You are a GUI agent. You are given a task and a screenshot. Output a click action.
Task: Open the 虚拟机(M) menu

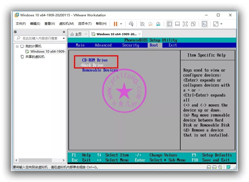click(x=66, y=24)
